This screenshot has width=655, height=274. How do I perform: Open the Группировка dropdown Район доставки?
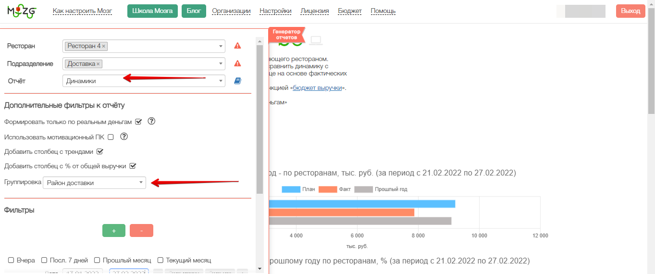click(94, 183)
